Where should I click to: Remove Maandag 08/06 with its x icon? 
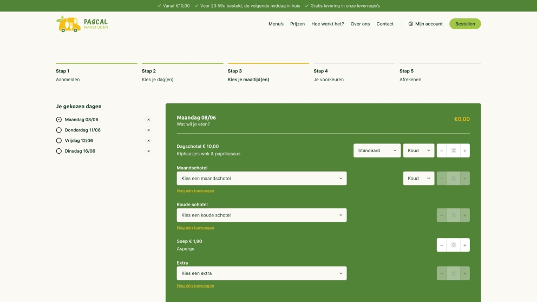coord(148,120)
